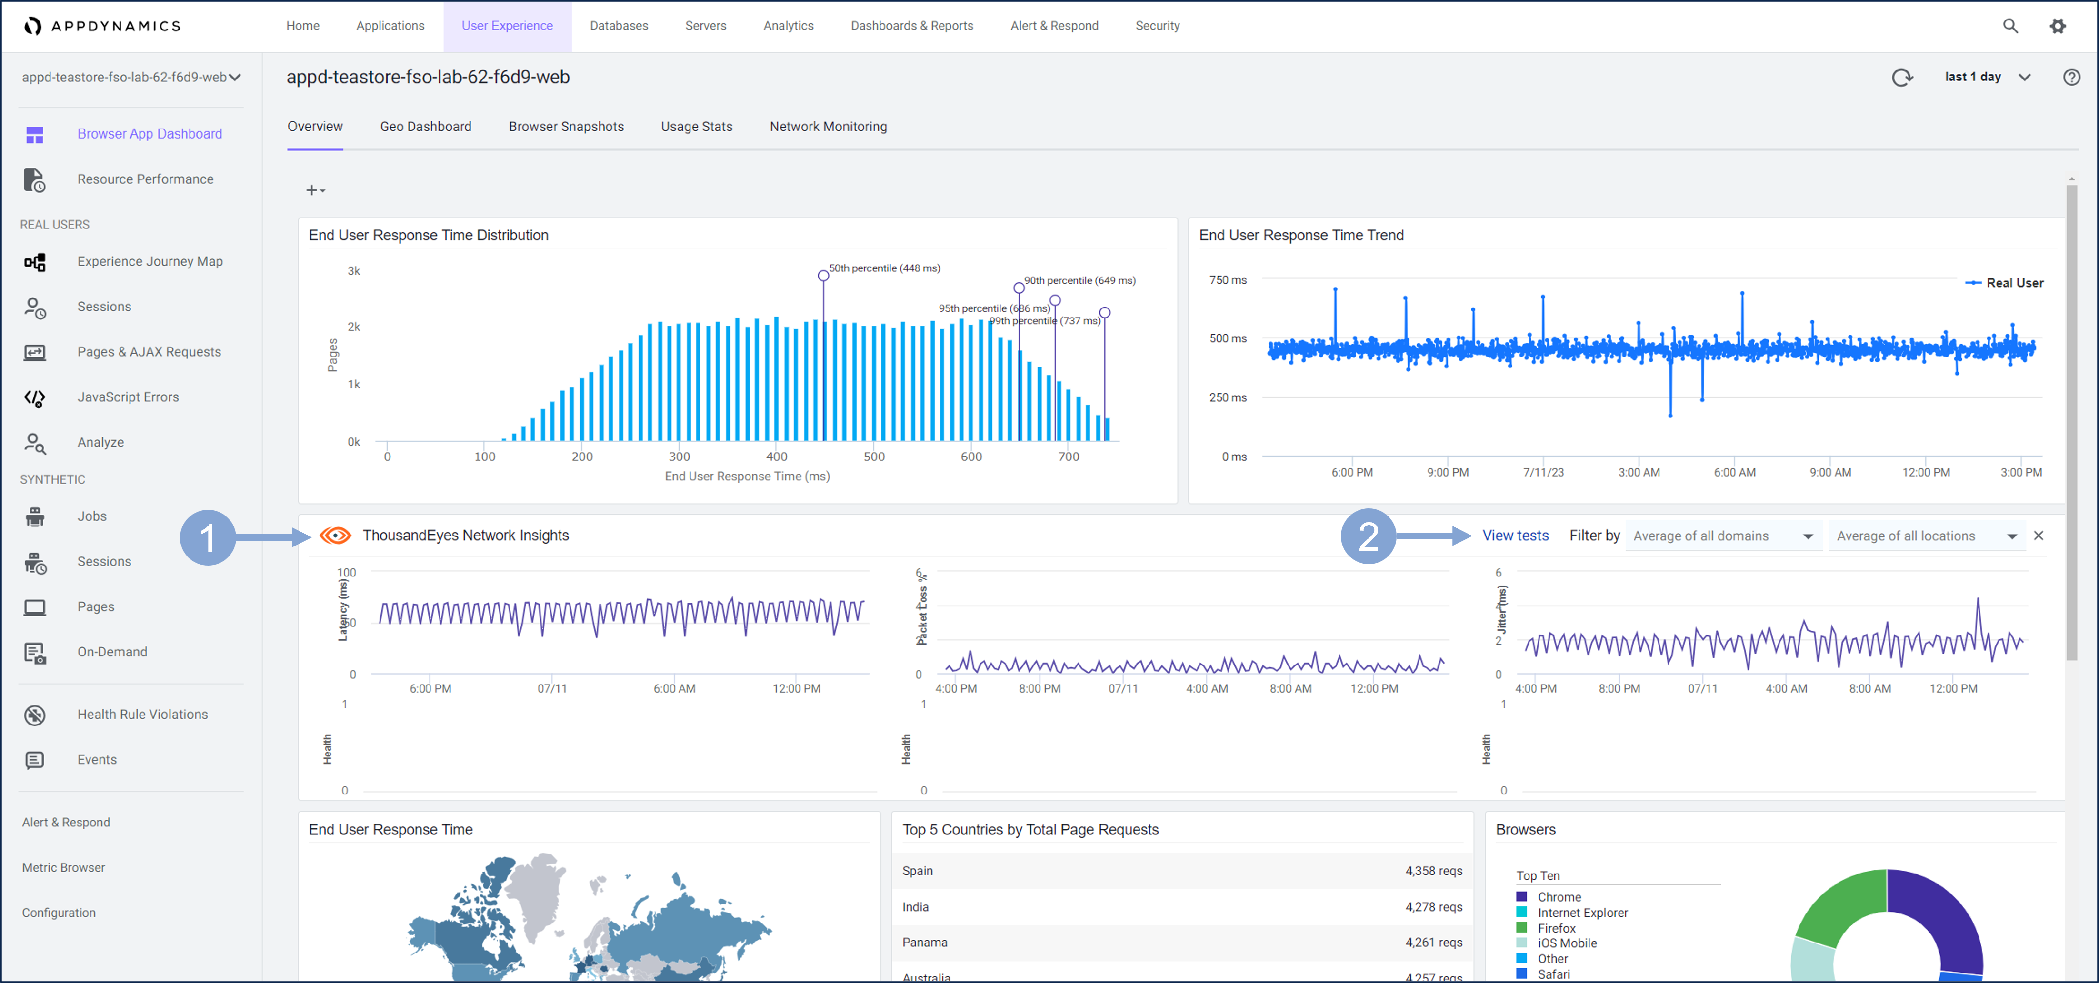
Task: Click the refresh icon near time range
Action: click(x=1902, y=78)
